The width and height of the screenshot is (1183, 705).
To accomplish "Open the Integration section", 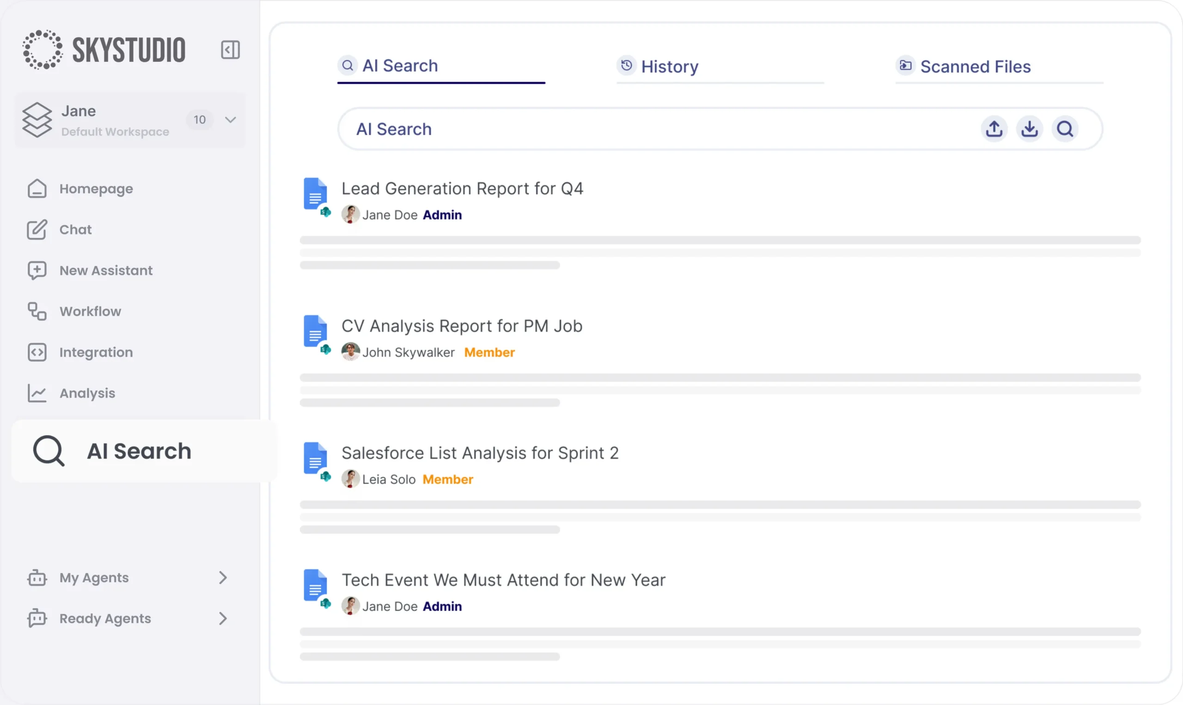I will (x=96, y=352).
